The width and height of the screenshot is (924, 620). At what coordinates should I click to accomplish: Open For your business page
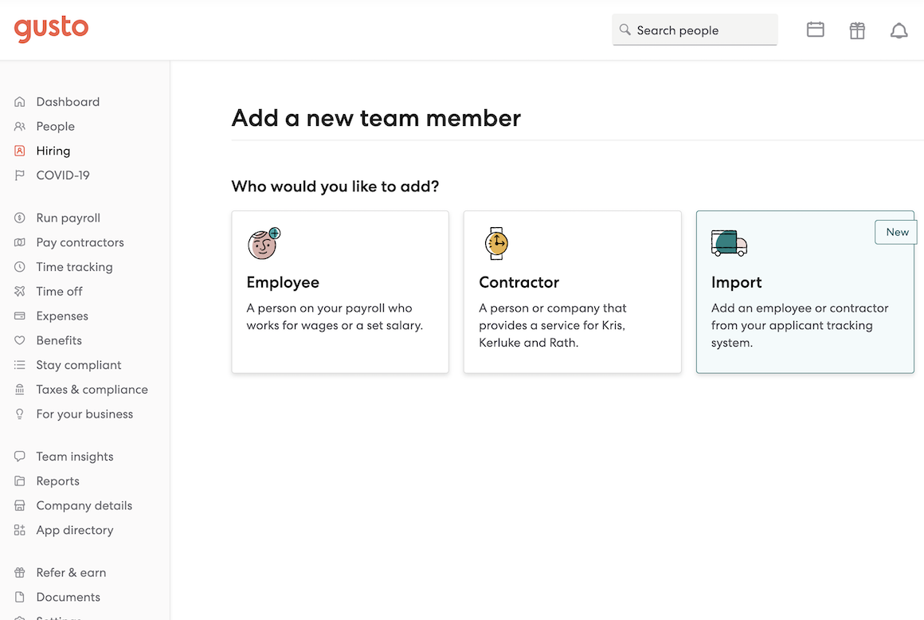[85, 414]
